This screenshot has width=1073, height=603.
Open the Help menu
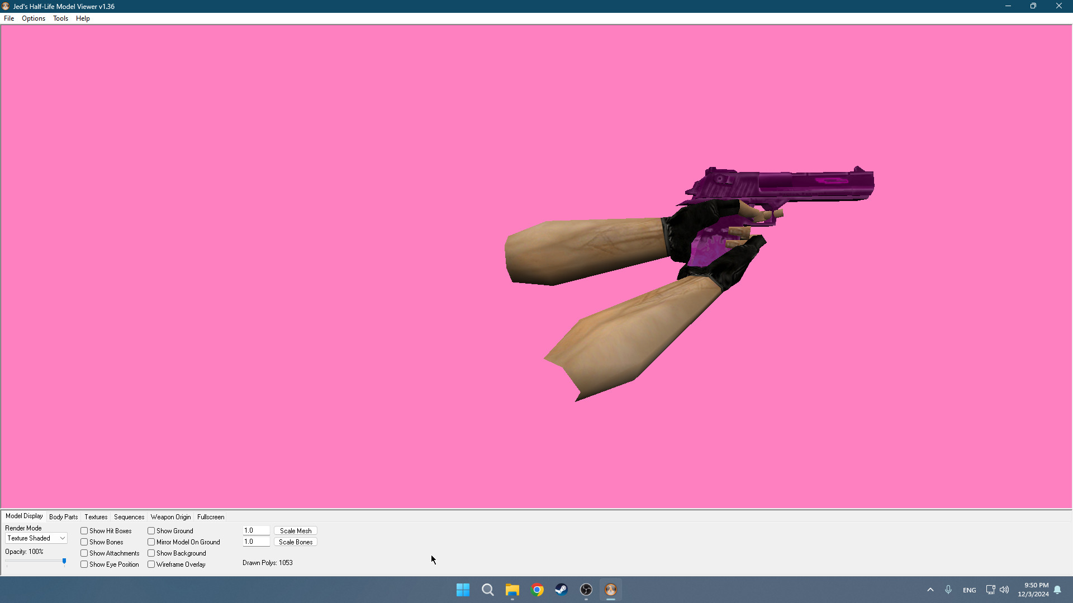point(83,18)
